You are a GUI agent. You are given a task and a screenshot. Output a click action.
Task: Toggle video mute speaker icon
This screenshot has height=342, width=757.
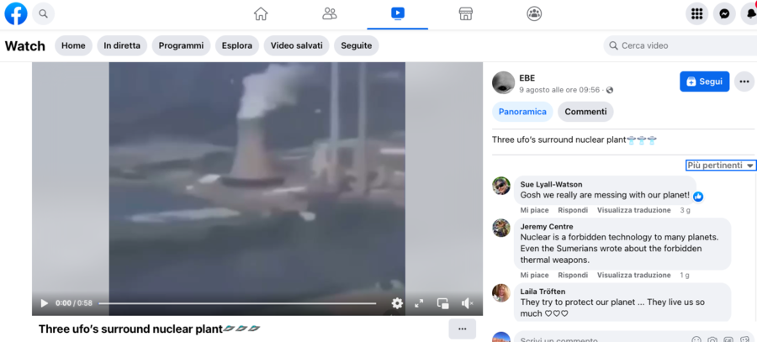click(x=467, y=303)
